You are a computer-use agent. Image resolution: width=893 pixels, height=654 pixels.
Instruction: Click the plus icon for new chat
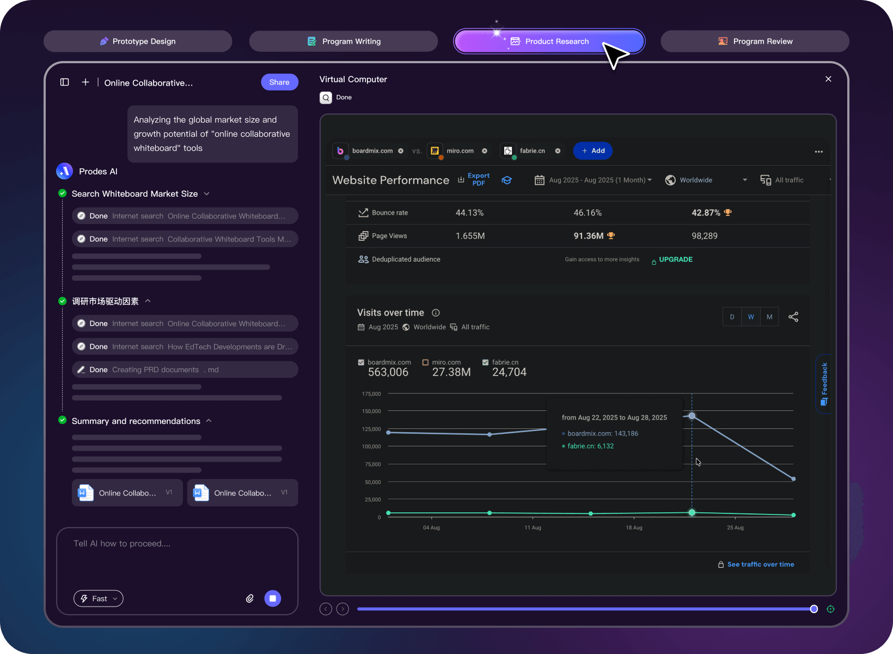click(85, 82)
